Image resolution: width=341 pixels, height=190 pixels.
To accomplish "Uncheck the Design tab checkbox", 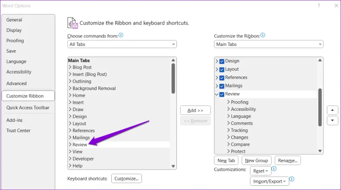I will 222,61.
